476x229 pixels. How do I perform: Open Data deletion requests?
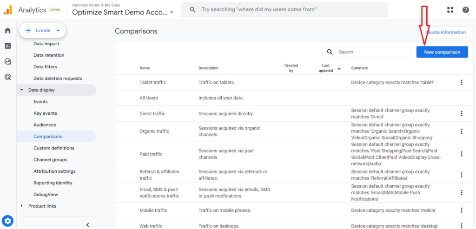(58, 78)
